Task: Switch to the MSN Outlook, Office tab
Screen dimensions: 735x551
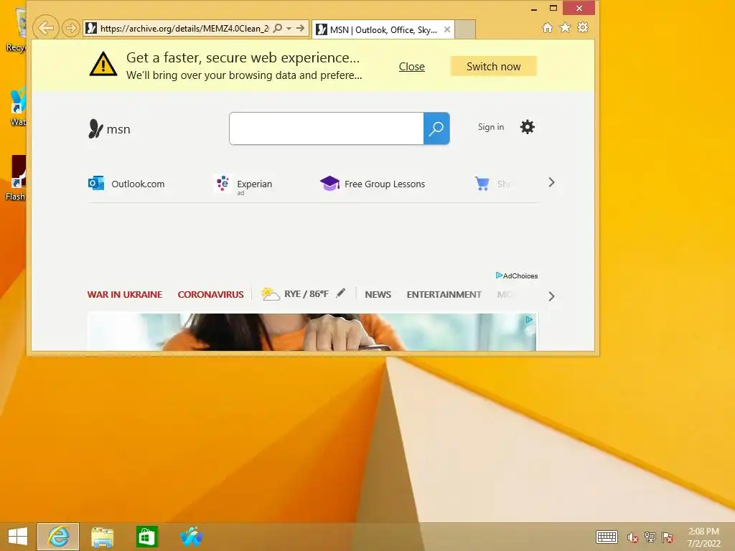Action: 383,30
